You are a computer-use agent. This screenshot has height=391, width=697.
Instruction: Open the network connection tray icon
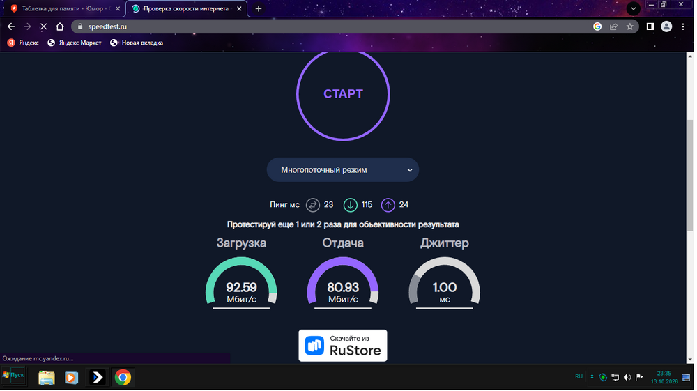click(615, 377)
